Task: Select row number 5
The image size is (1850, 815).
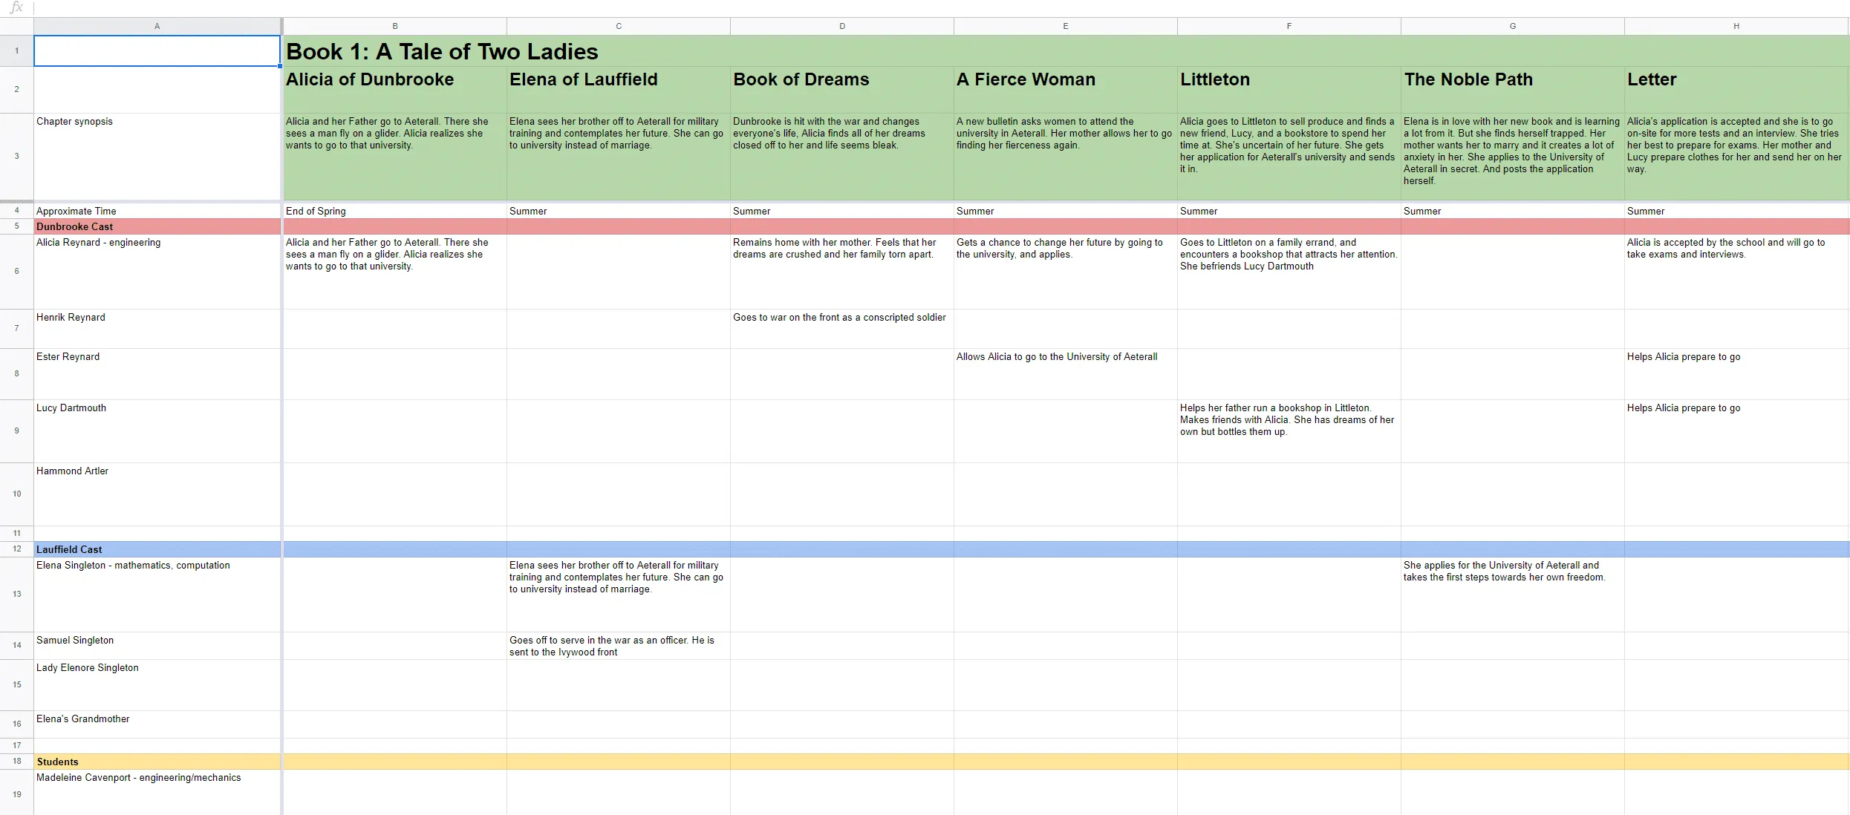Action: 16,226
